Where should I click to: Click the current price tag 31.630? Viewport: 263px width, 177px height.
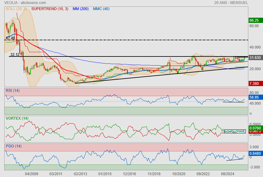pos(255,58)
